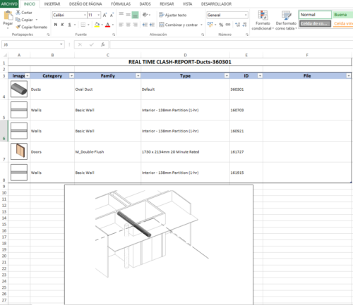
Task: Click the insert function fx icon
Action: point(103,44)
